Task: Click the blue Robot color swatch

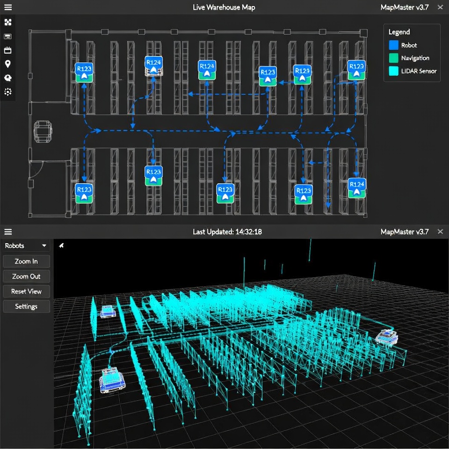Action: (394, 45)
